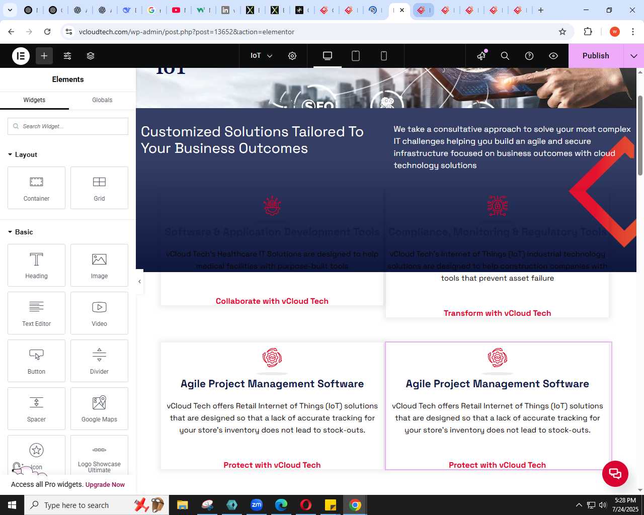Click the browser address bar URL

tap(187, 32)
